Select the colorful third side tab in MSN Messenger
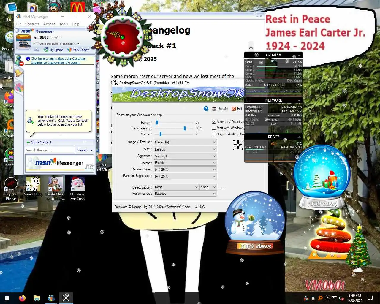Image resolution: width=380 pixels, height=304 pixels. (19, 87)
